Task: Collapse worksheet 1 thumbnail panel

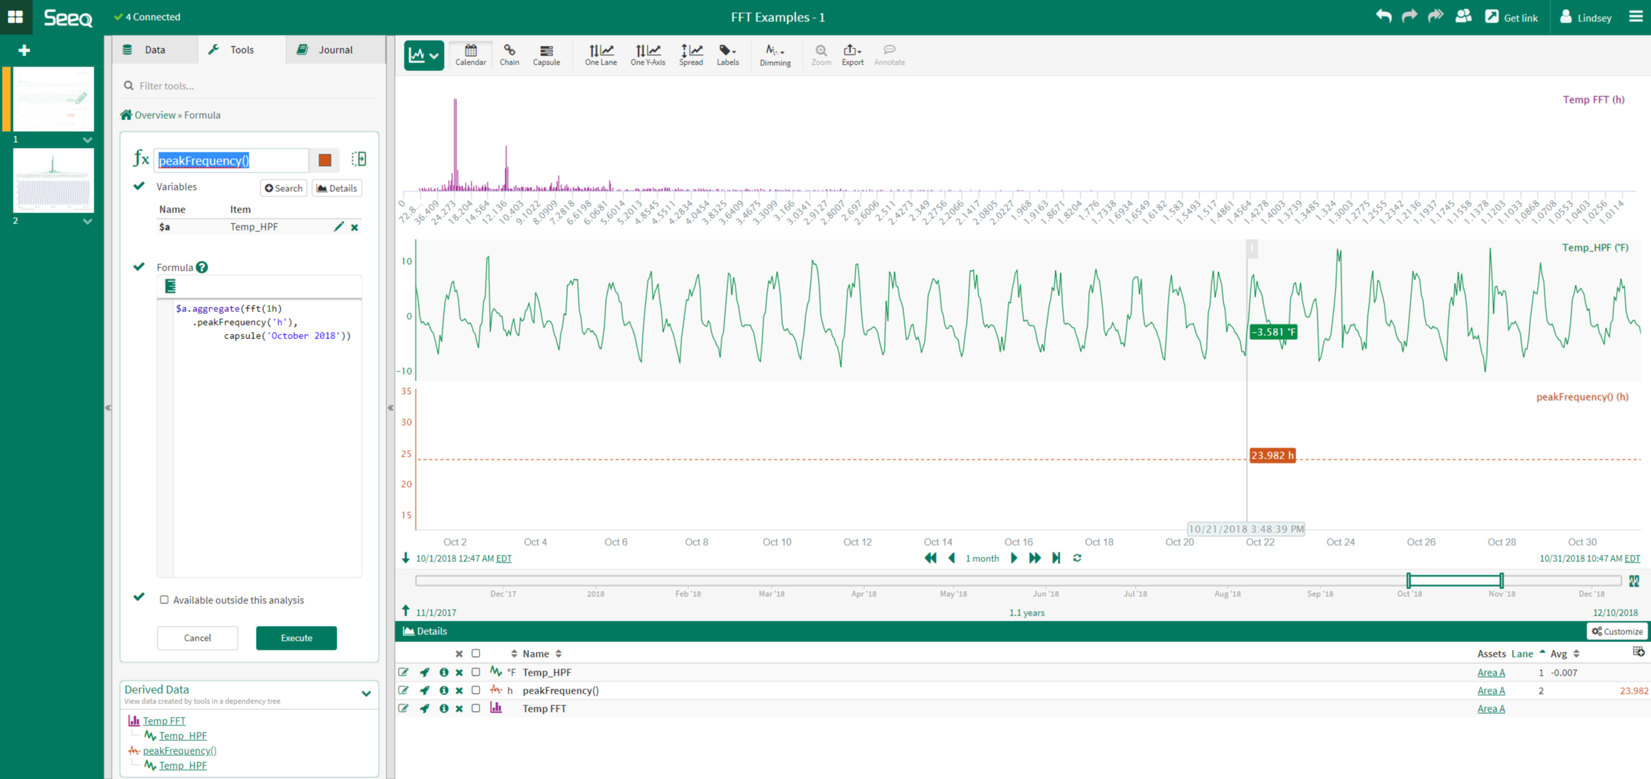Action: coord(88,140)
